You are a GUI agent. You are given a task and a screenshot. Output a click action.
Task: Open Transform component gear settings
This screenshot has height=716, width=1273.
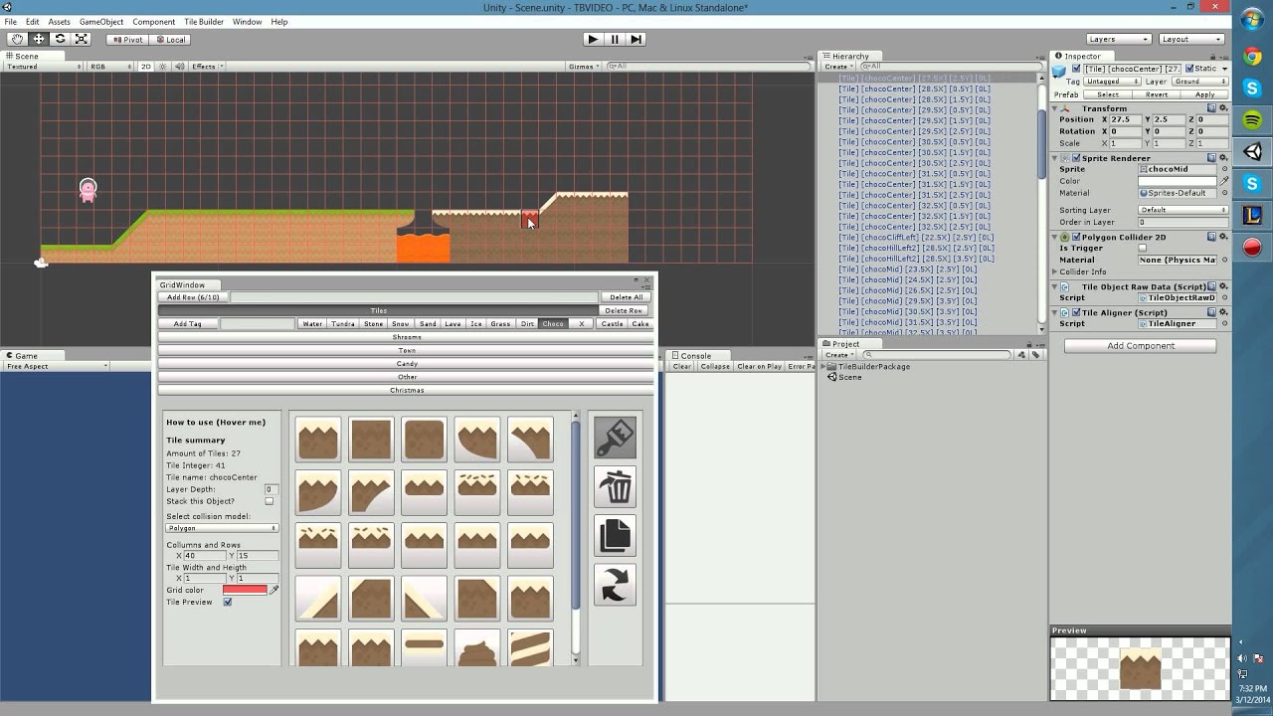[1223, 108]
